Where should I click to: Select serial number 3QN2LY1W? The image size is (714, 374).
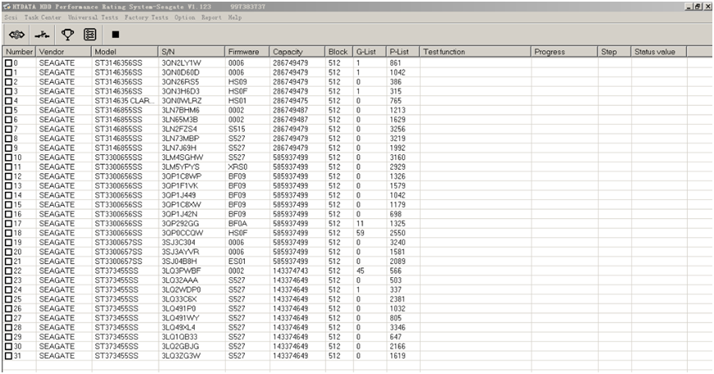(x=181, y=62)
